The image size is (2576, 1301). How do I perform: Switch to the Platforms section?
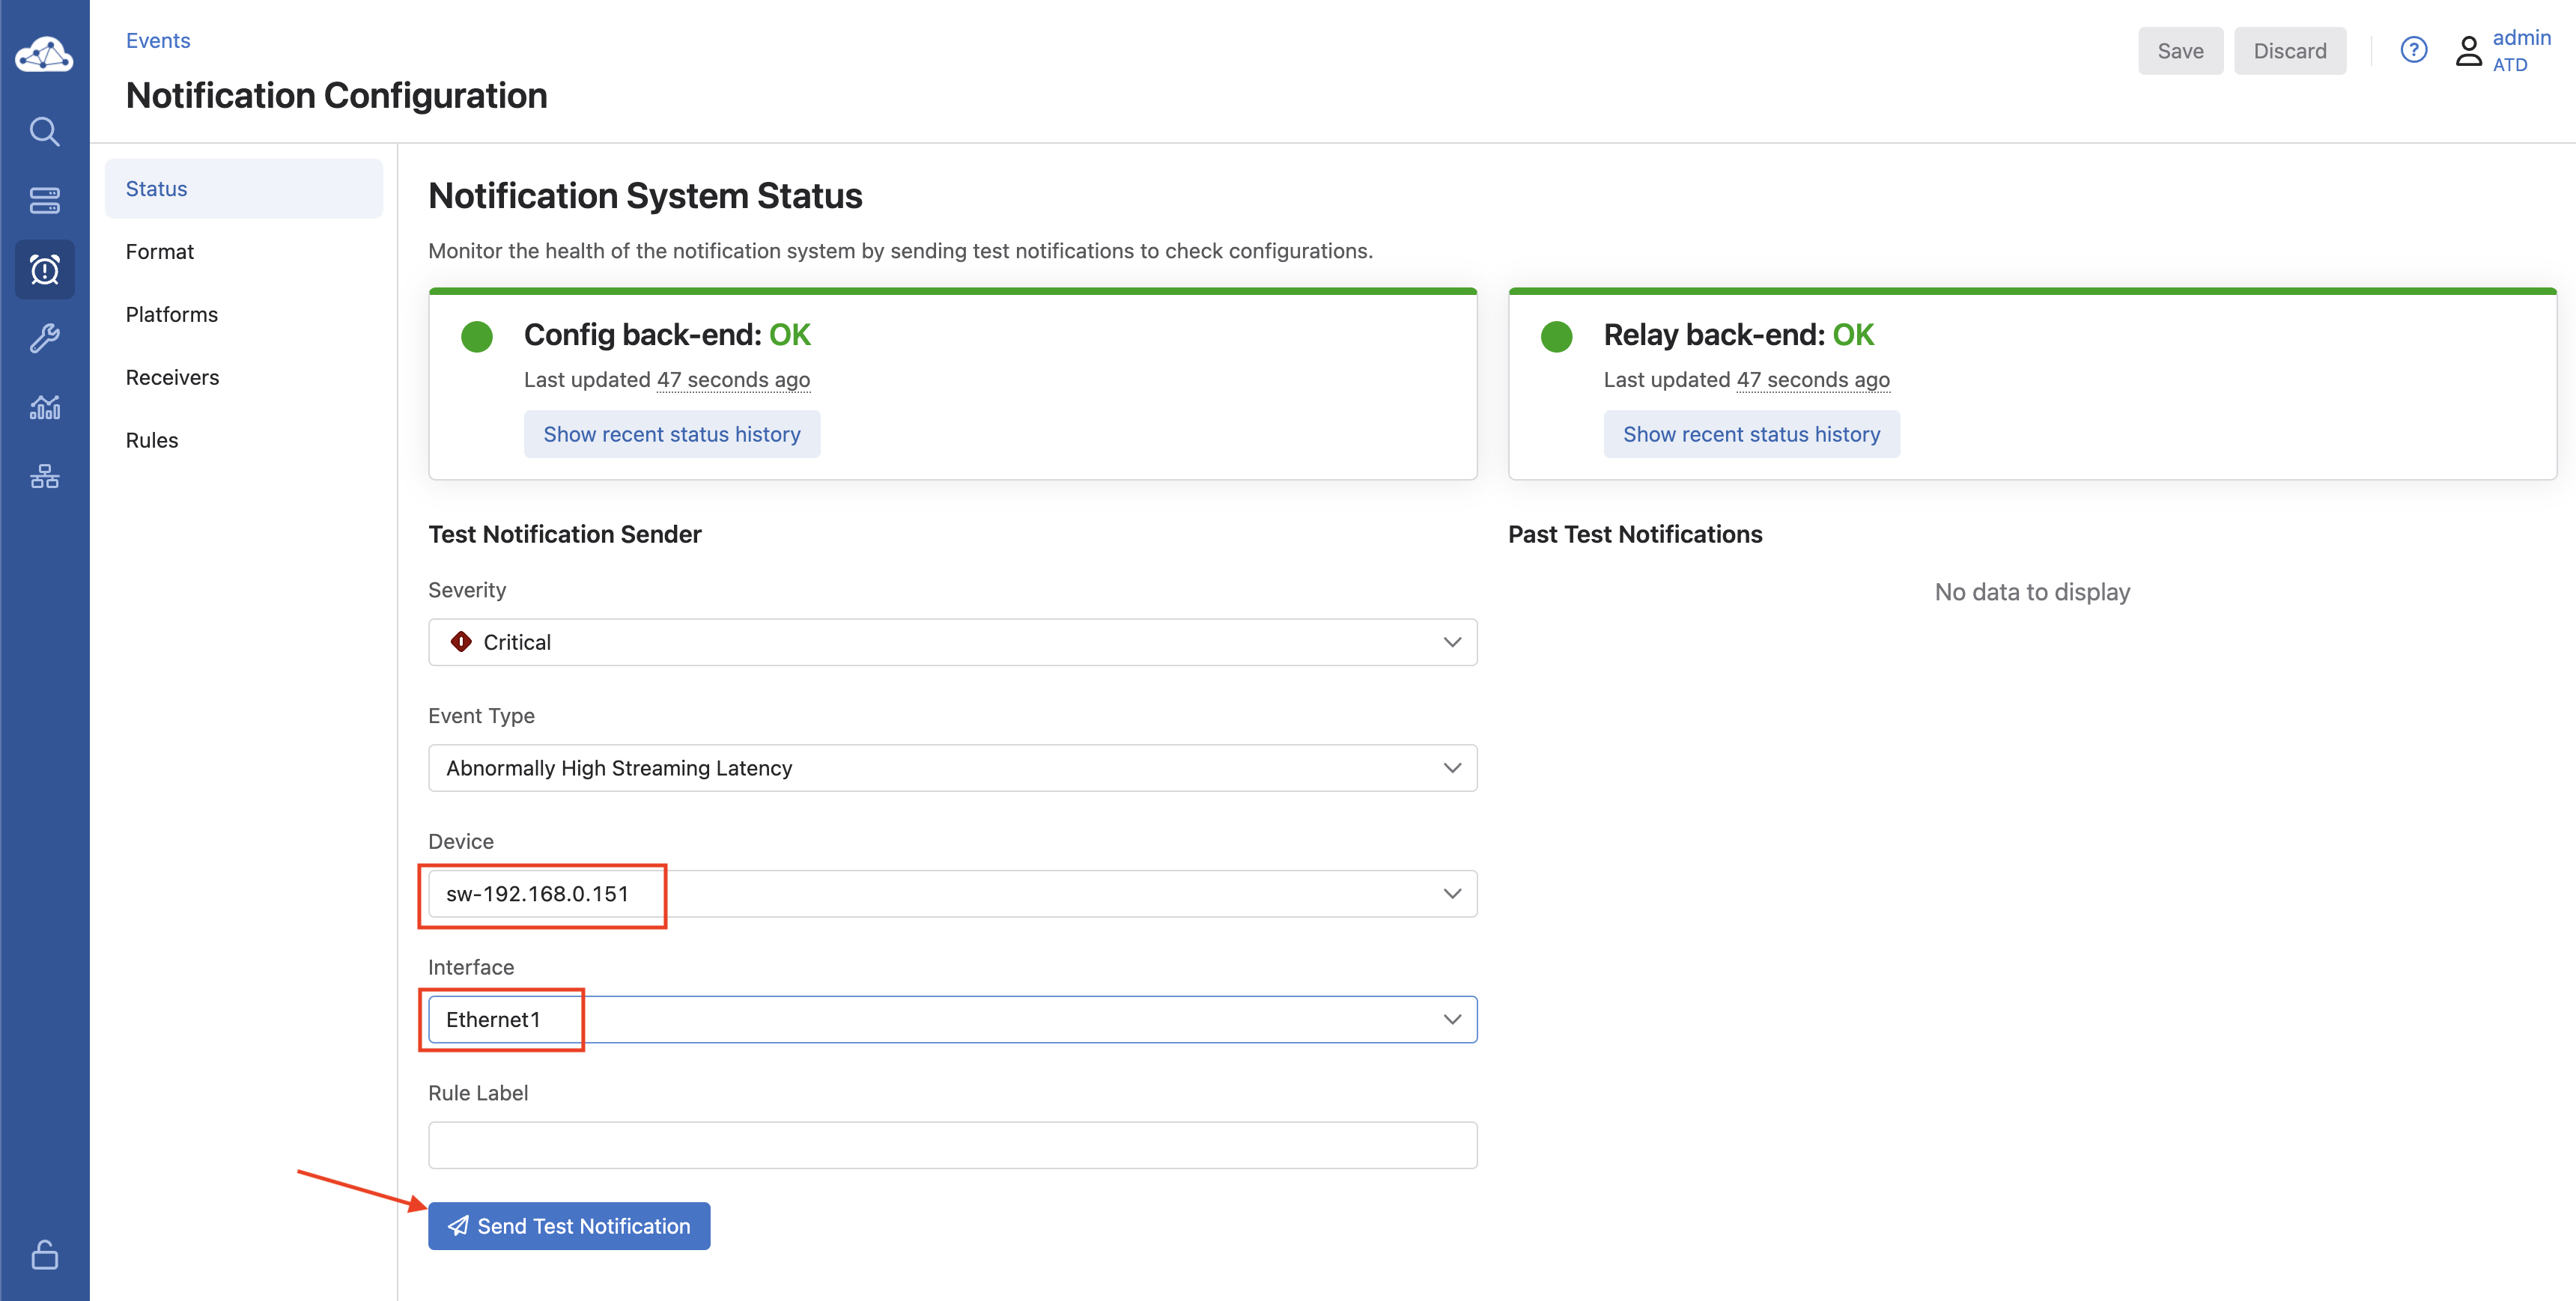click(x=171, y=315)
